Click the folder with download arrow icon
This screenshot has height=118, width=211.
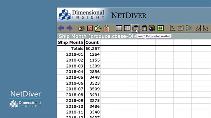point(98,28)
